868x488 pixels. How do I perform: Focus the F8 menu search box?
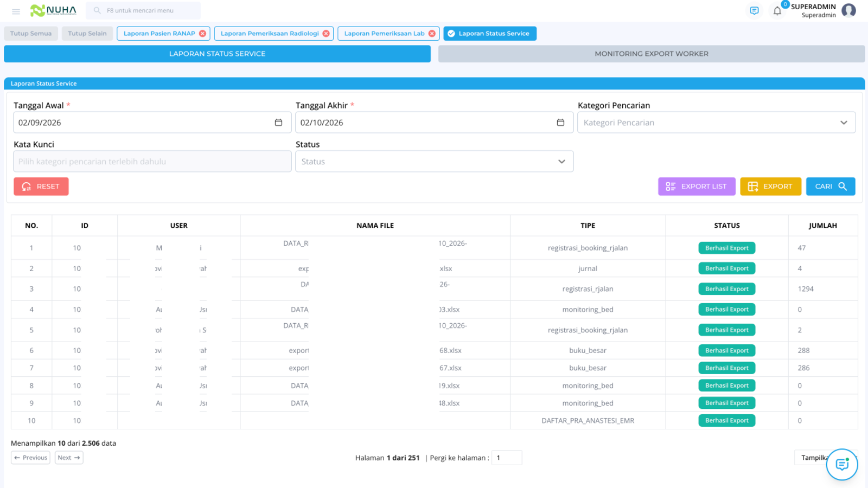pyautogui.click(x=143, y=10)
